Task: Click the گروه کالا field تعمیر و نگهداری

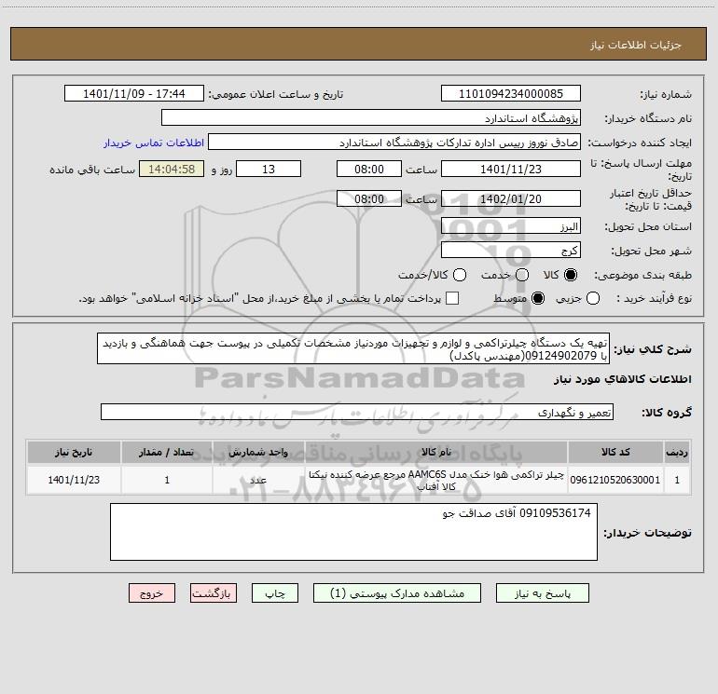Action: (x=357, y=412)
